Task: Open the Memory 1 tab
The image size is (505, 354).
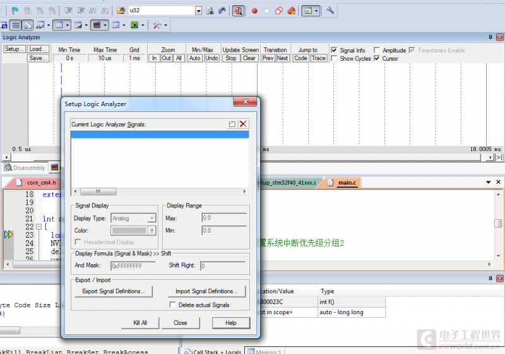Action: (264, 351)
